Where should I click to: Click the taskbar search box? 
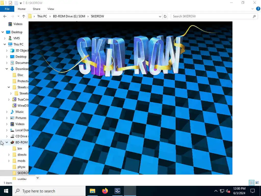pyautogui.click(x=49, y=191)
